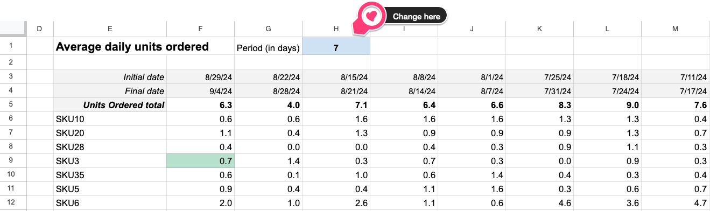Select the 'Average daily units ordered' title cell

132,47
